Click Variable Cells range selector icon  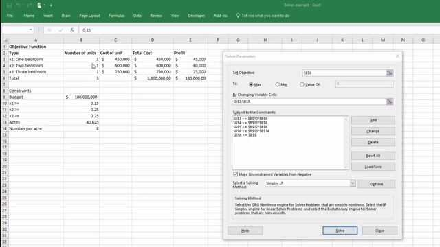(x=390, y=102)
